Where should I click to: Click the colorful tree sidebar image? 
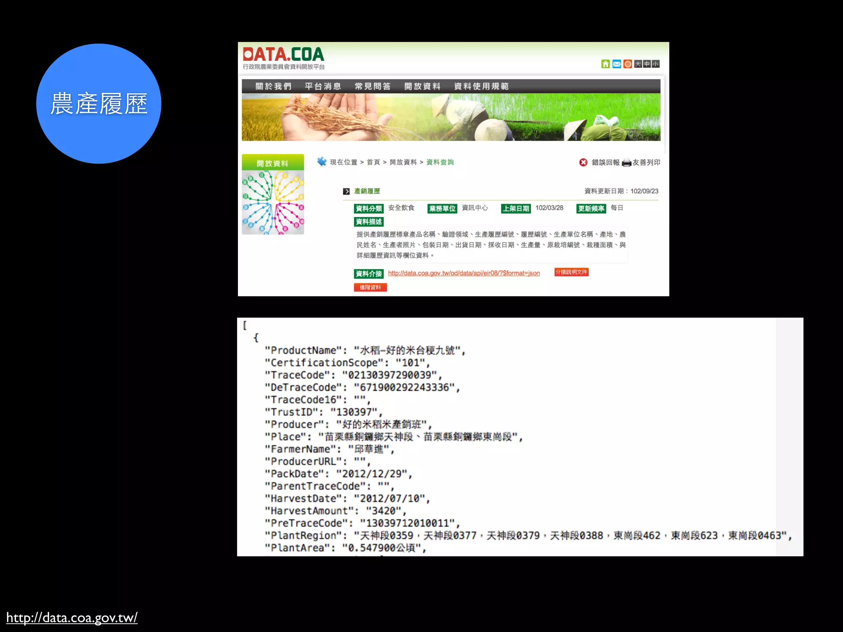point(273,202)
